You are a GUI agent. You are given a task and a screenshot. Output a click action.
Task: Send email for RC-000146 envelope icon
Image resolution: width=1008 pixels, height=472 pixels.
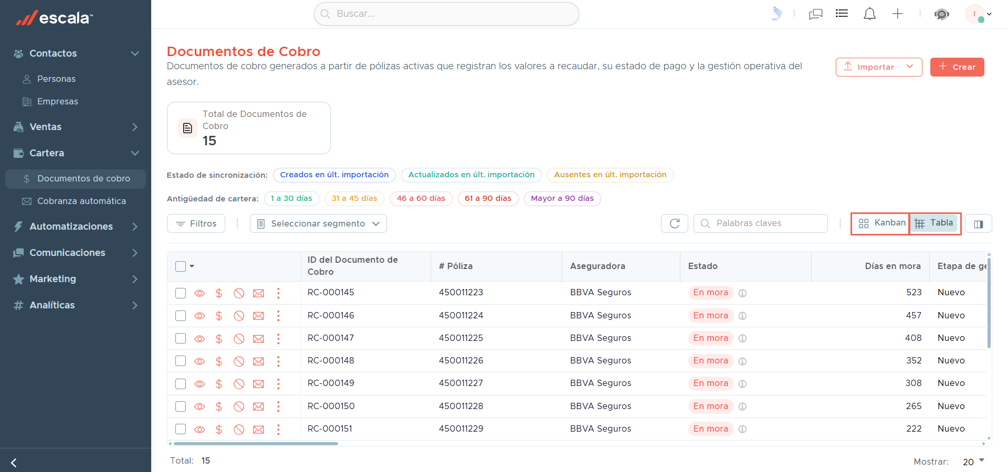pyautogui.click(x=258, y=316)
